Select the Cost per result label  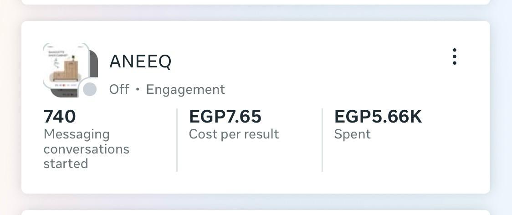click(234, 134)
